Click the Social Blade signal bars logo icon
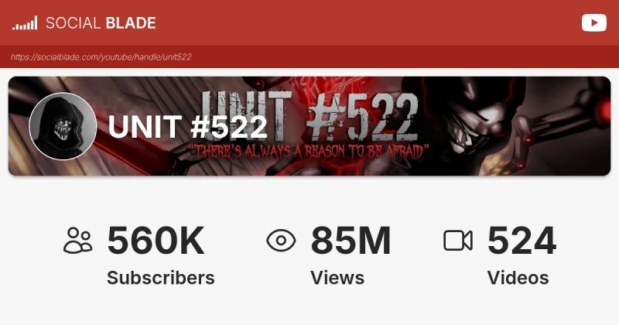The width and height of the screenshot is (619, 325). tap(25, 23)
